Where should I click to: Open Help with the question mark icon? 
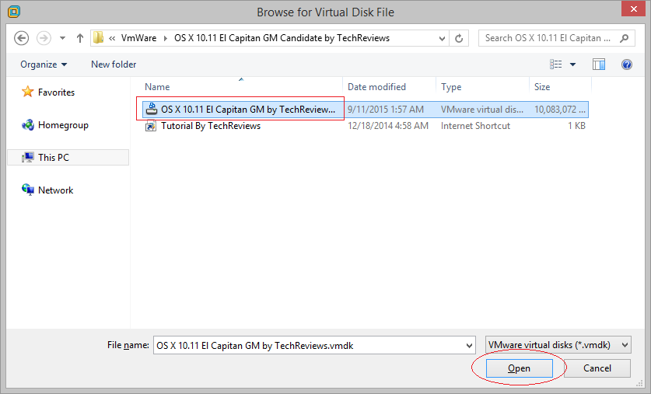click(627, 65)
